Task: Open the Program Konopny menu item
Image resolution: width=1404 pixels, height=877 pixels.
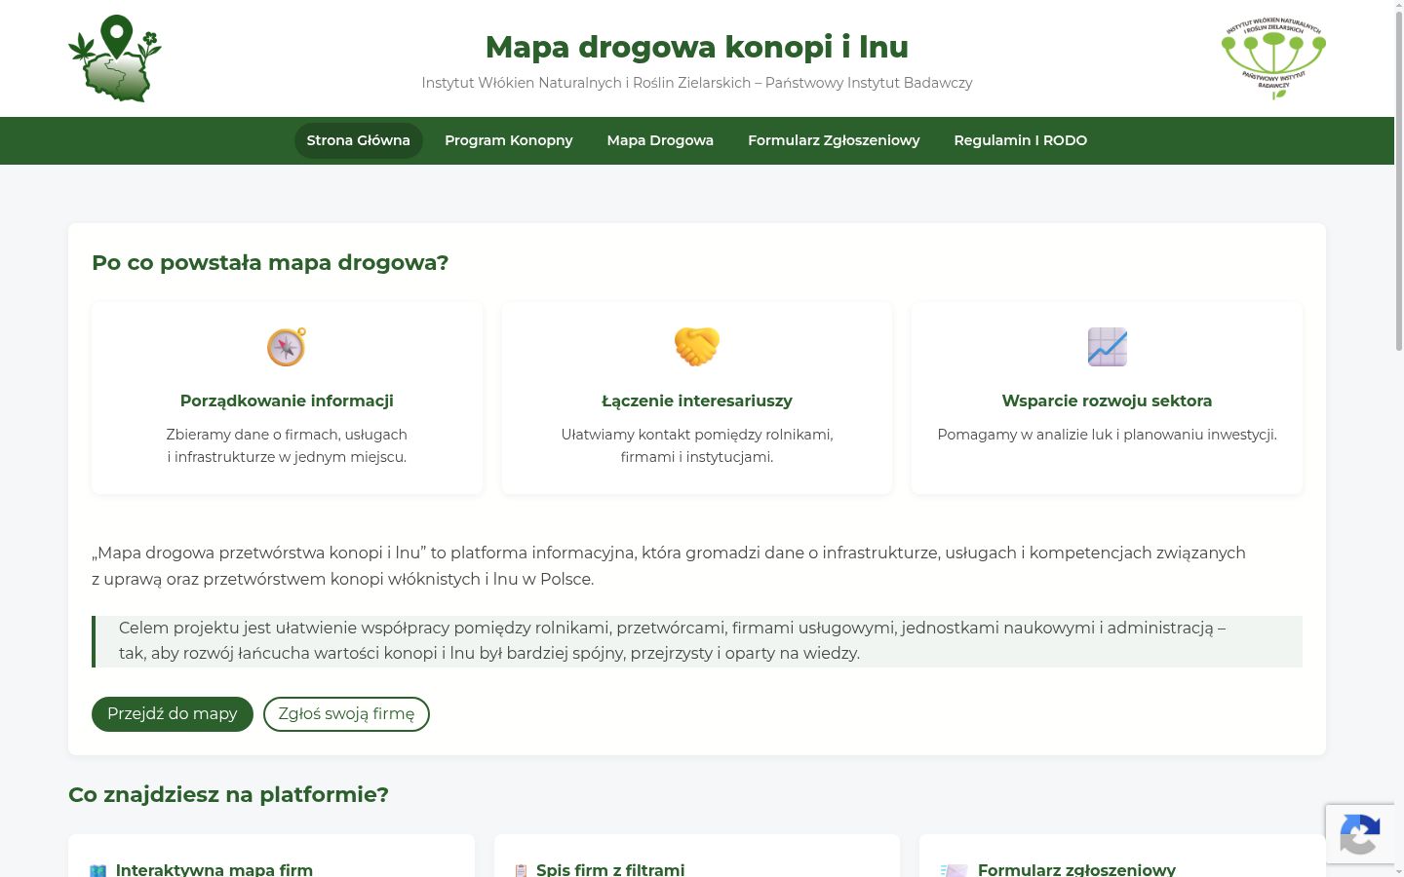Action: point(509,140)
